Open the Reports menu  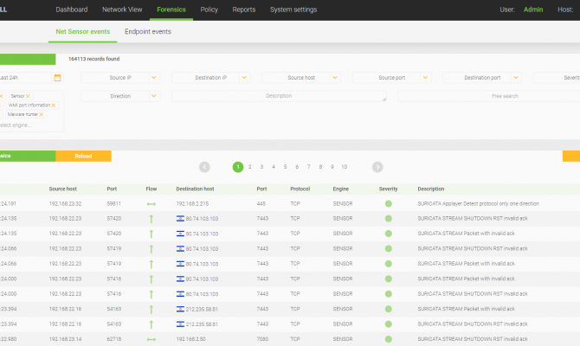point(244,10)
